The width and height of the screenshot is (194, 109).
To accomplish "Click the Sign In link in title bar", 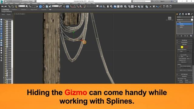I will 162,1.
